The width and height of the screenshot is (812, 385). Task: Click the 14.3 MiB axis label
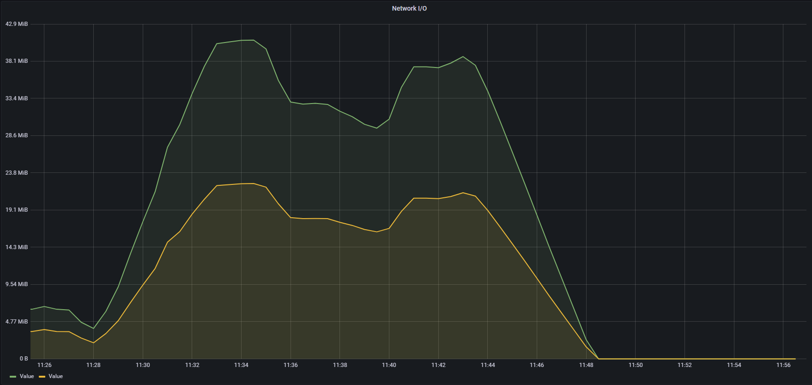[x=17, y=247]
